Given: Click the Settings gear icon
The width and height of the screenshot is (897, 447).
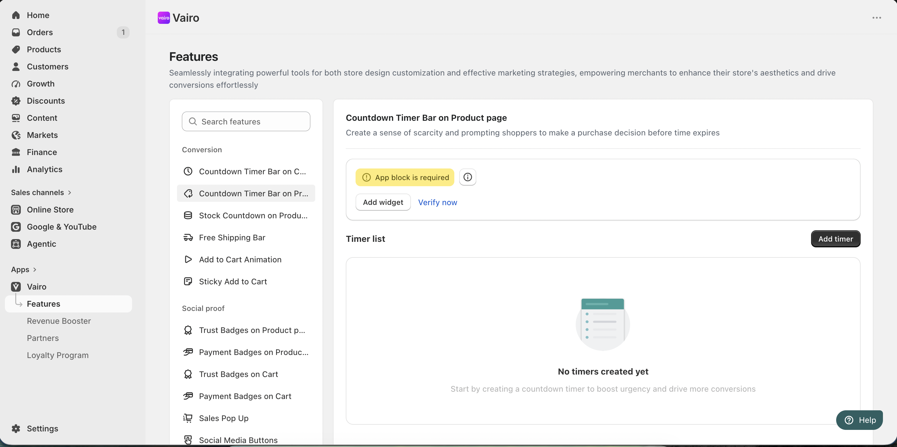Looking at the screenshot, I should [x=16, y=429].
